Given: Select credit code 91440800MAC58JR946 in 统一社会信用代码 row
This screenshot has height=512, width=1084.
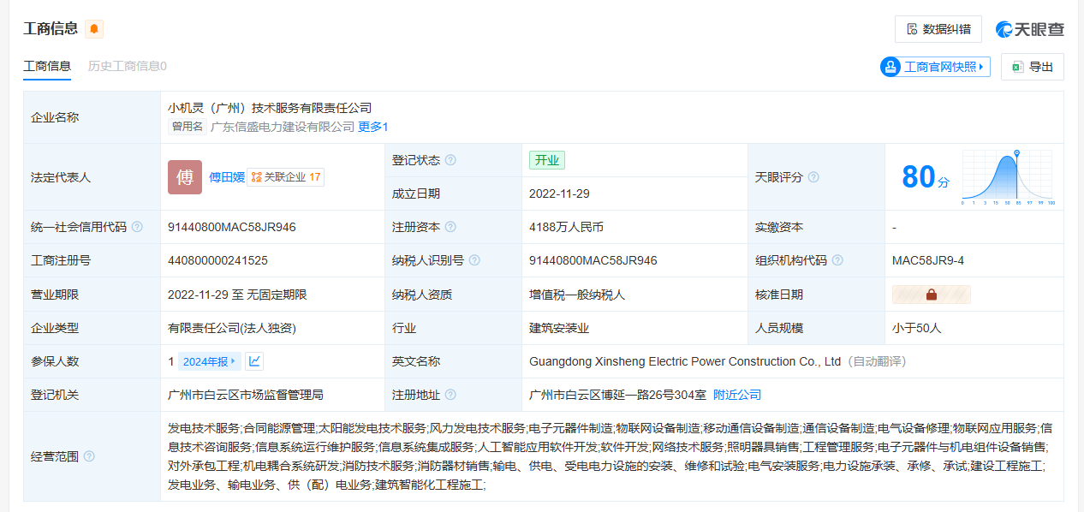Looking at the screenshot, I should point(232,227).
